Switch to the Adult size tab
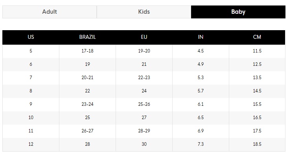The height and width of the screenshot is (154, 289). 50,12
